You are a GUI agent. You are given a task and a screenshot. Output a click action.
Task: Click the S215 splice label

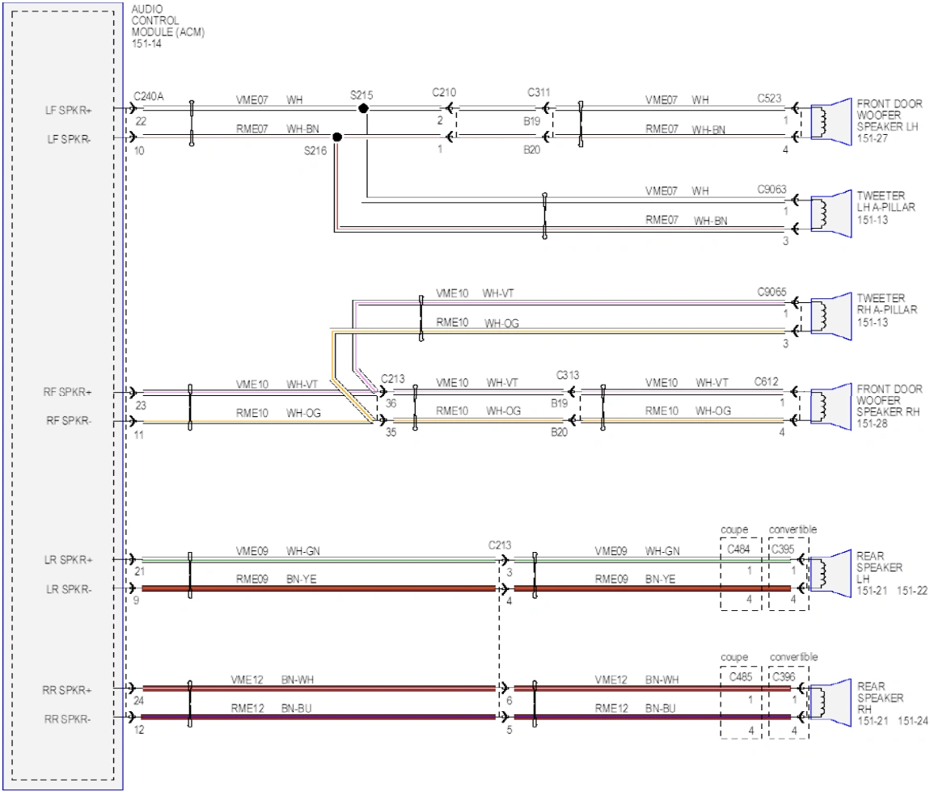click(x=361, y=95)
